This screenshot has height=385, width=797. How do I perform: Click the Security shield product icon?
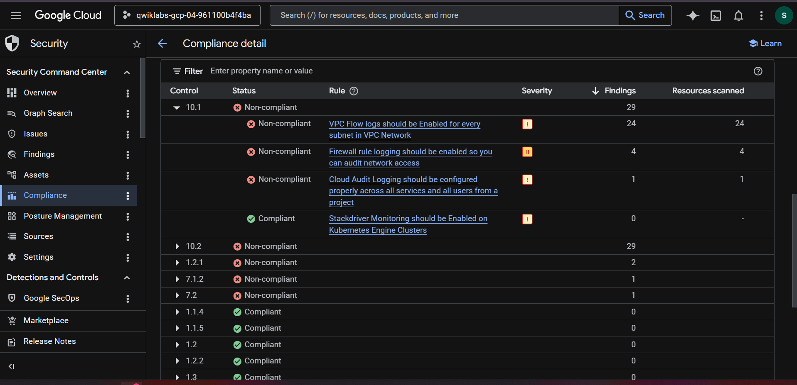tap(12, 43)
